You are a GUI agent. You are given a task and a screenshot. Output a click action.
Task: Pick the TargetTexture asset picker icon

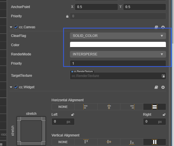(x=163, y=76)
